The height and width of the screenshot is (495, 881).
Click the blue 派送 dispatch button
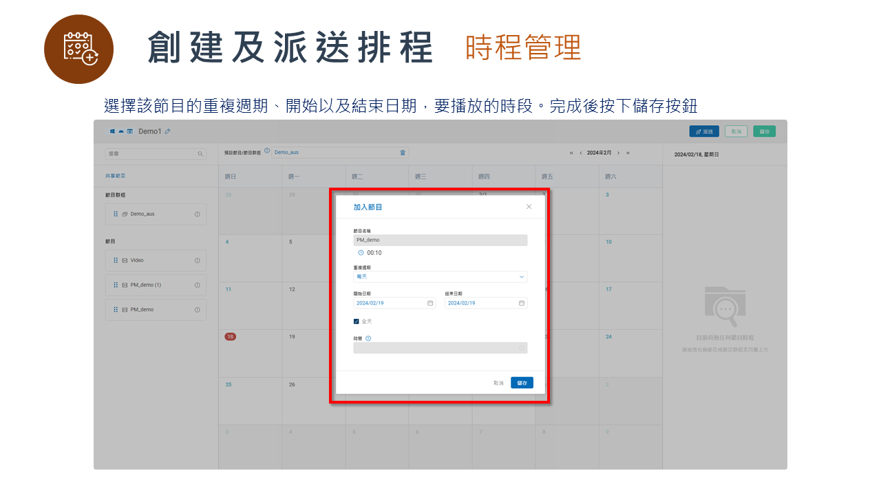point(703,131)
